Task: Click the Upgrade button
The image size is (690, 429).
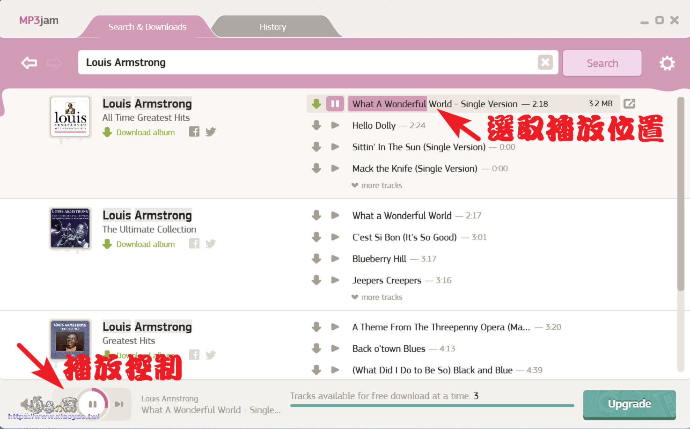Action: coord(630,404)
